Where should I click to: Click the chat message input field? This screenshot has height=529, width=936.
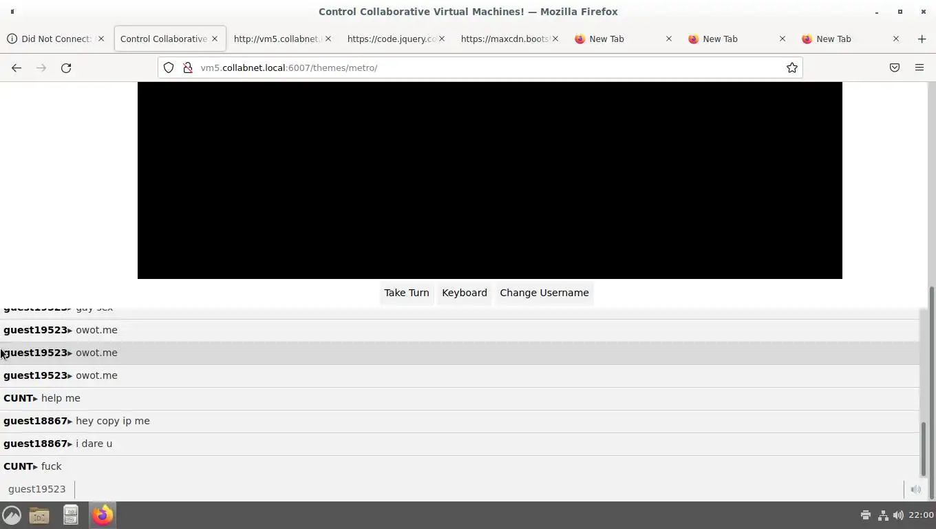click(x=489, y=489)
